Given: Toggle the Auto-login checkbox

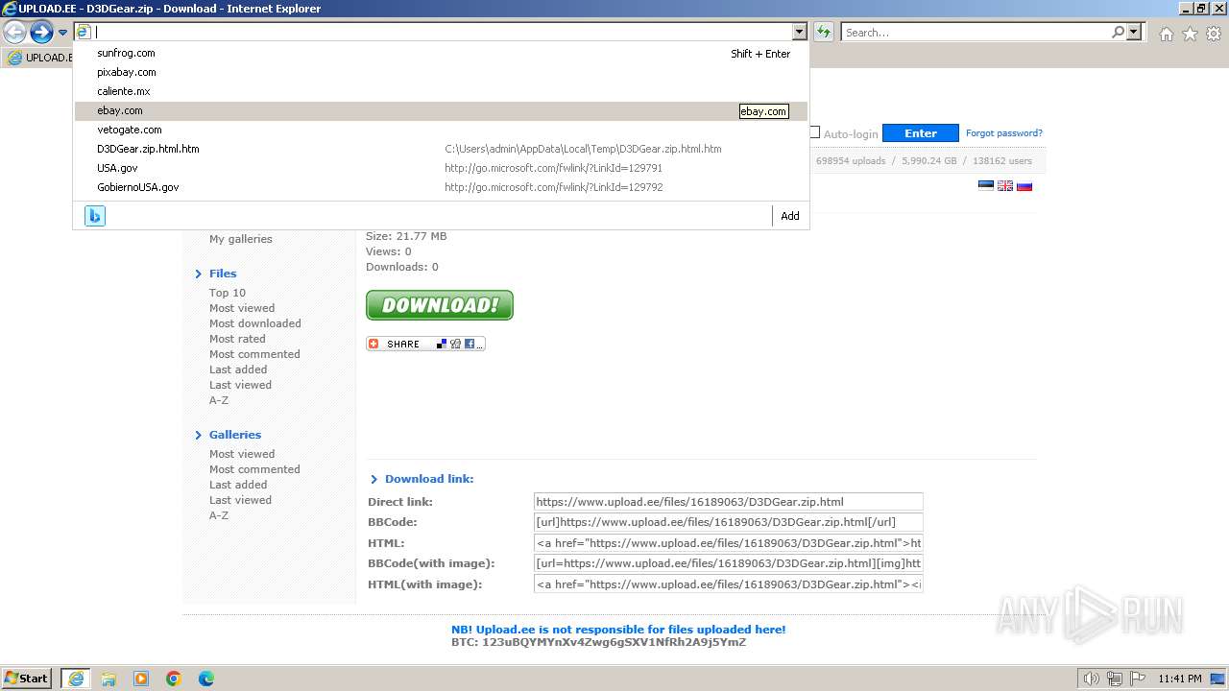Looking at the screenshot, I should [x=814, y=132].
